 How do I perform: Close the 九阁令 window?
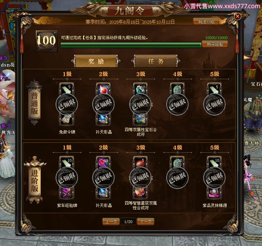pyautogui.click(x=237, y=17)
